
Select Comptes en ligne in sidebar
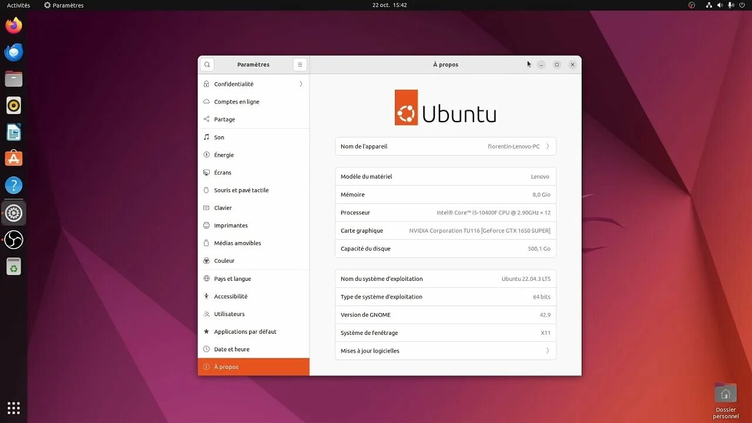coord(254,102)
